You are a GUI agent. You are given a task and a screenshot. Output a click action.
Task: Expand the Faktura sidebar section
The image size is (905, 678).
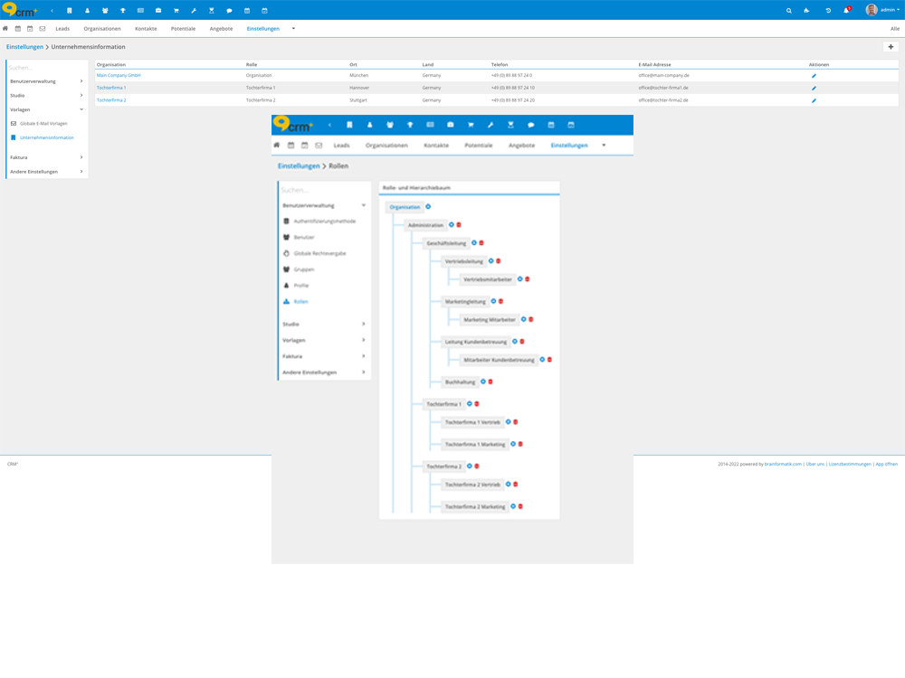pos(46,157)
